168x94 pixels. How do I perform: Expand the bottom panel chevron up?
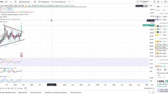[150, 92]
